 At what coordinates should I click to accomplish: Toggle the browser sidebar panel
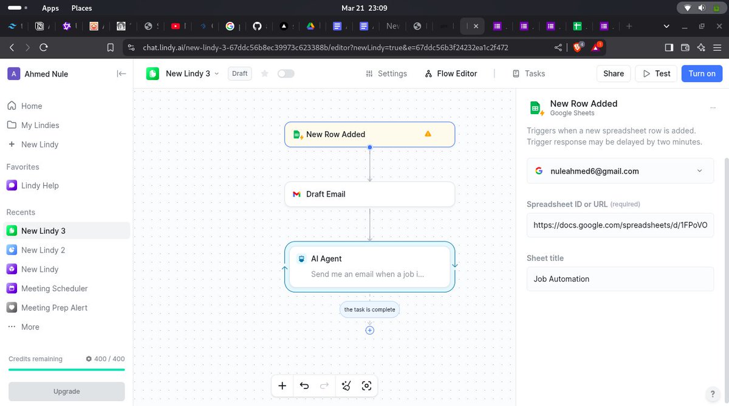(x=669, y=47)
